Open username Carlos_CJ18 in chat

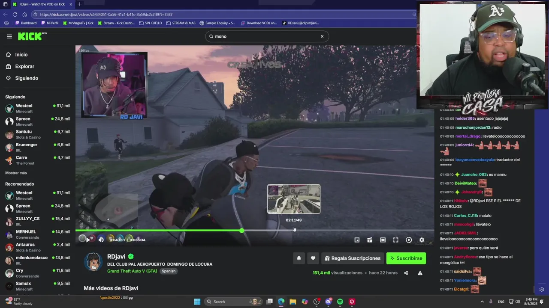pyautogui.click(x=465, y=216)
